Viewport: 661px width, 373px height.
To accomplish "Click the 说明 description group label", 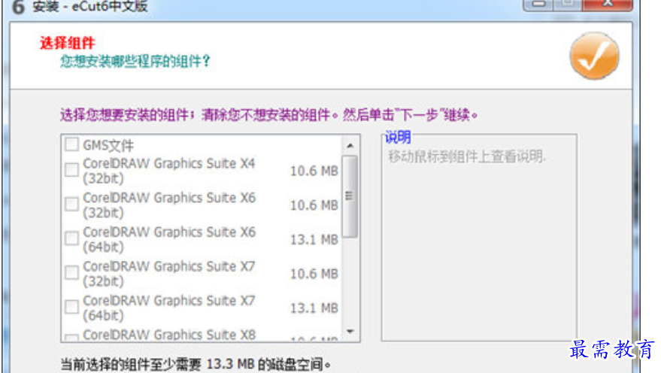I will coord(398,137).
